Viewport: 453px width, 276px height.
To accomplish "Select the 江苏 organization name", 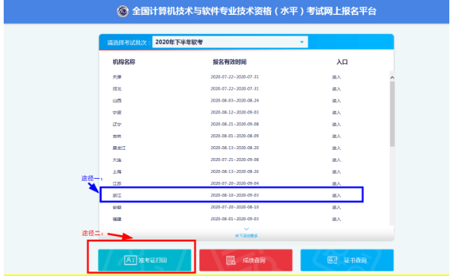I will (117, 183).
